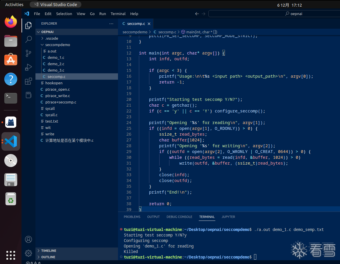Click line number 22 in the gutter
The height and width of the screenshot is (264, 340).
(129, 111)
